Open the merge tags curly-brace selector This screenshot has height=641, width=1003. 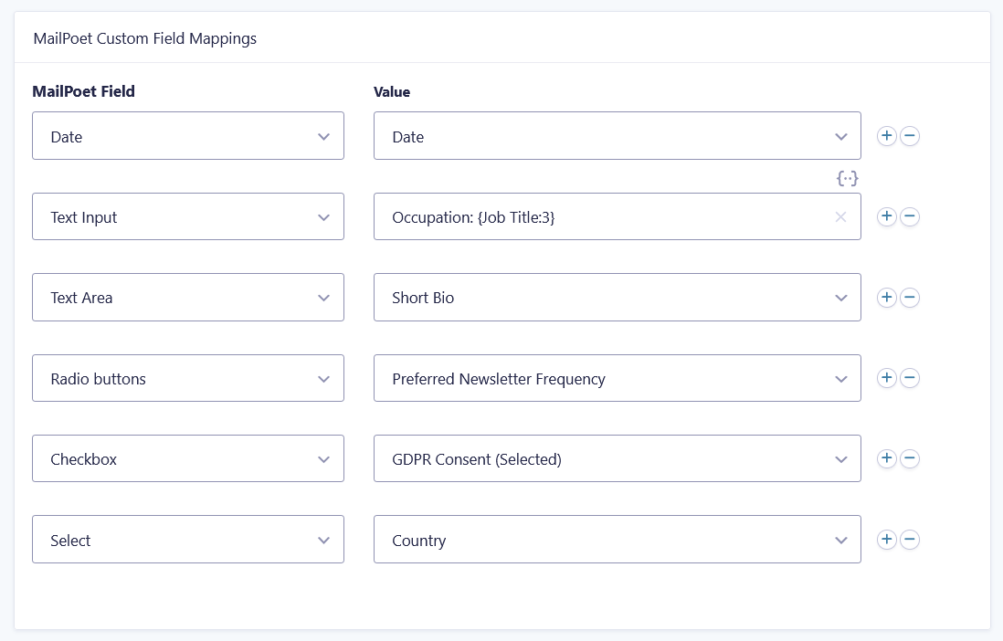(847, 178)
